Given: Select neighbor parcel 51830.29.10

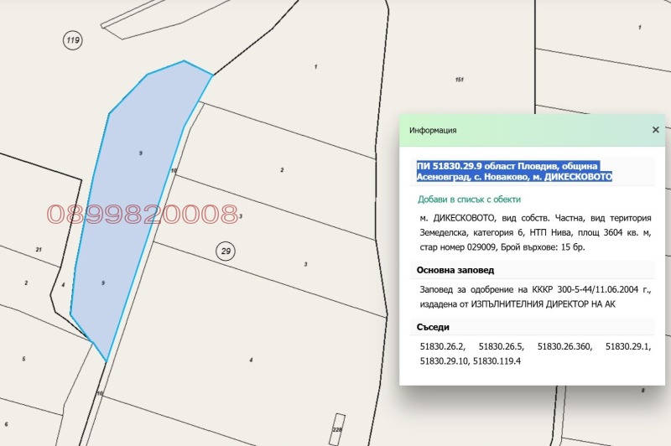Looking at the screenshot, I should tap(443, 360).
